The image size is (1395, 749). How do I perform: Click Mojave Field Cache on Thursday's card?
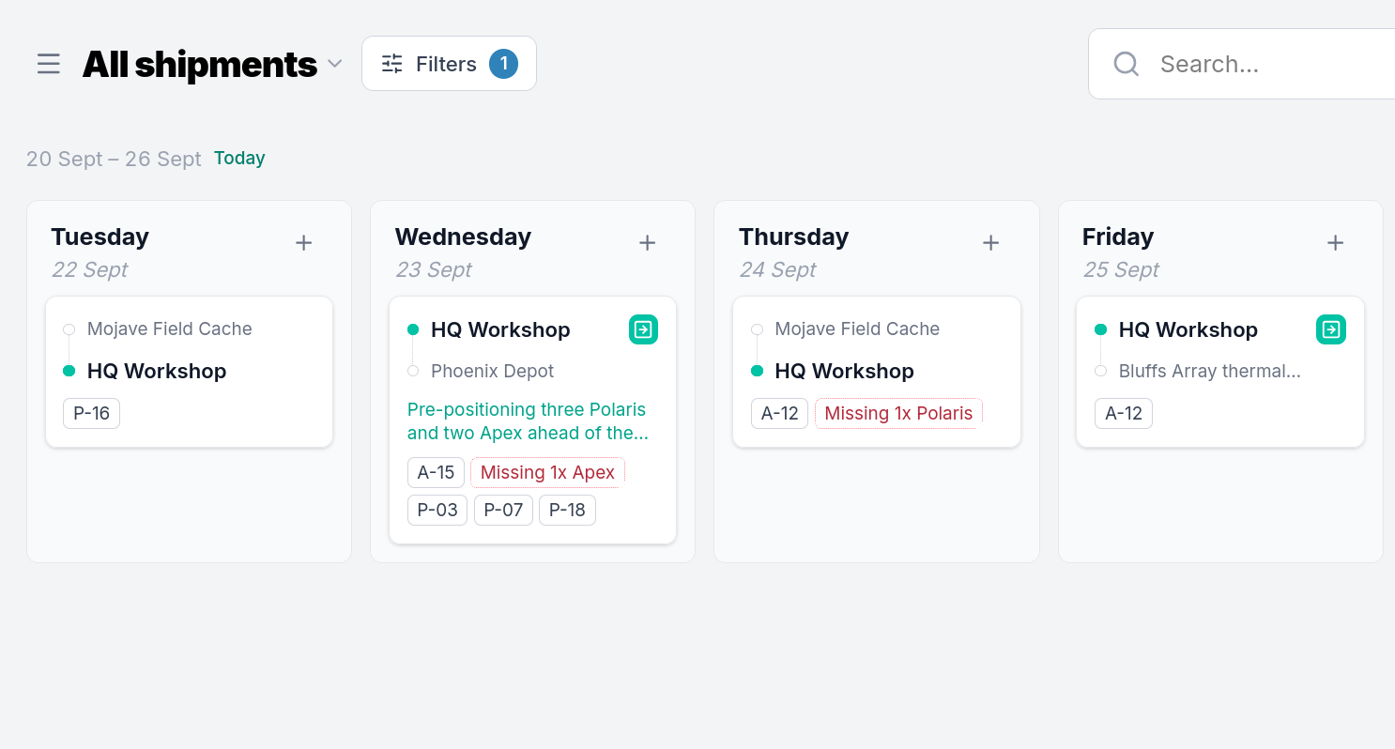tap(857, 329)
